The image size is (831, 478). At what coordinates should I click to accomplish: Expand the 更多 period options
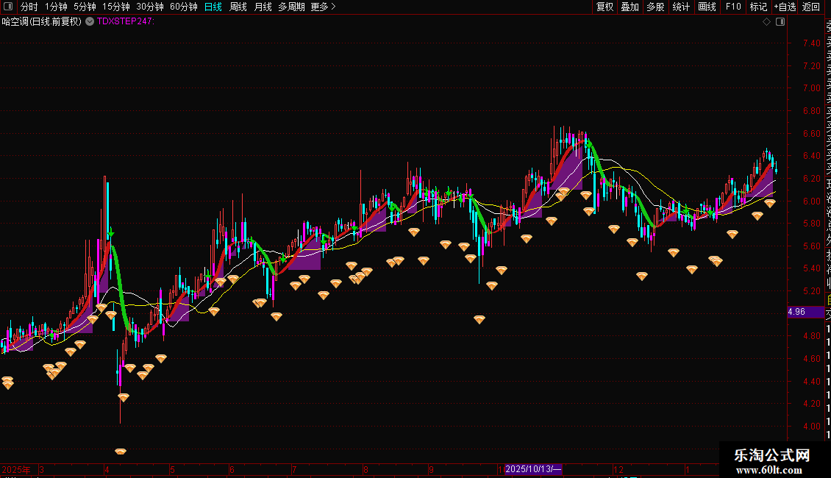point(324,7)
